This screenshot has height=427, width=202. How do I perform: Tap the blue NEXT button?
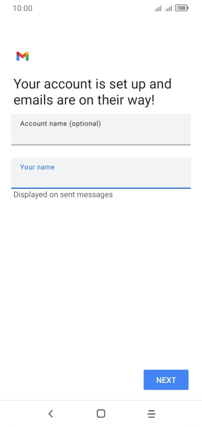coord(166,380)
